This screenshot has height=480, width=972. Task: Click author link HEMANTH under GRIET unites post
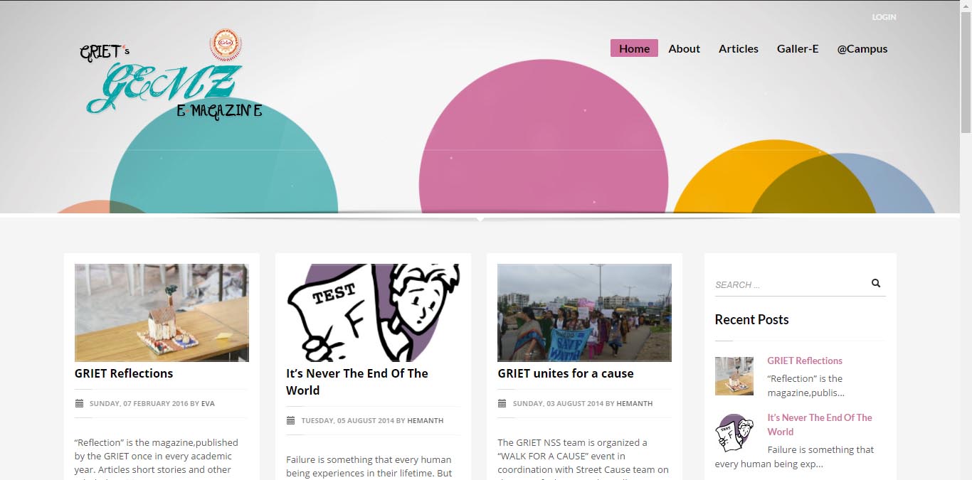point(634,403)
